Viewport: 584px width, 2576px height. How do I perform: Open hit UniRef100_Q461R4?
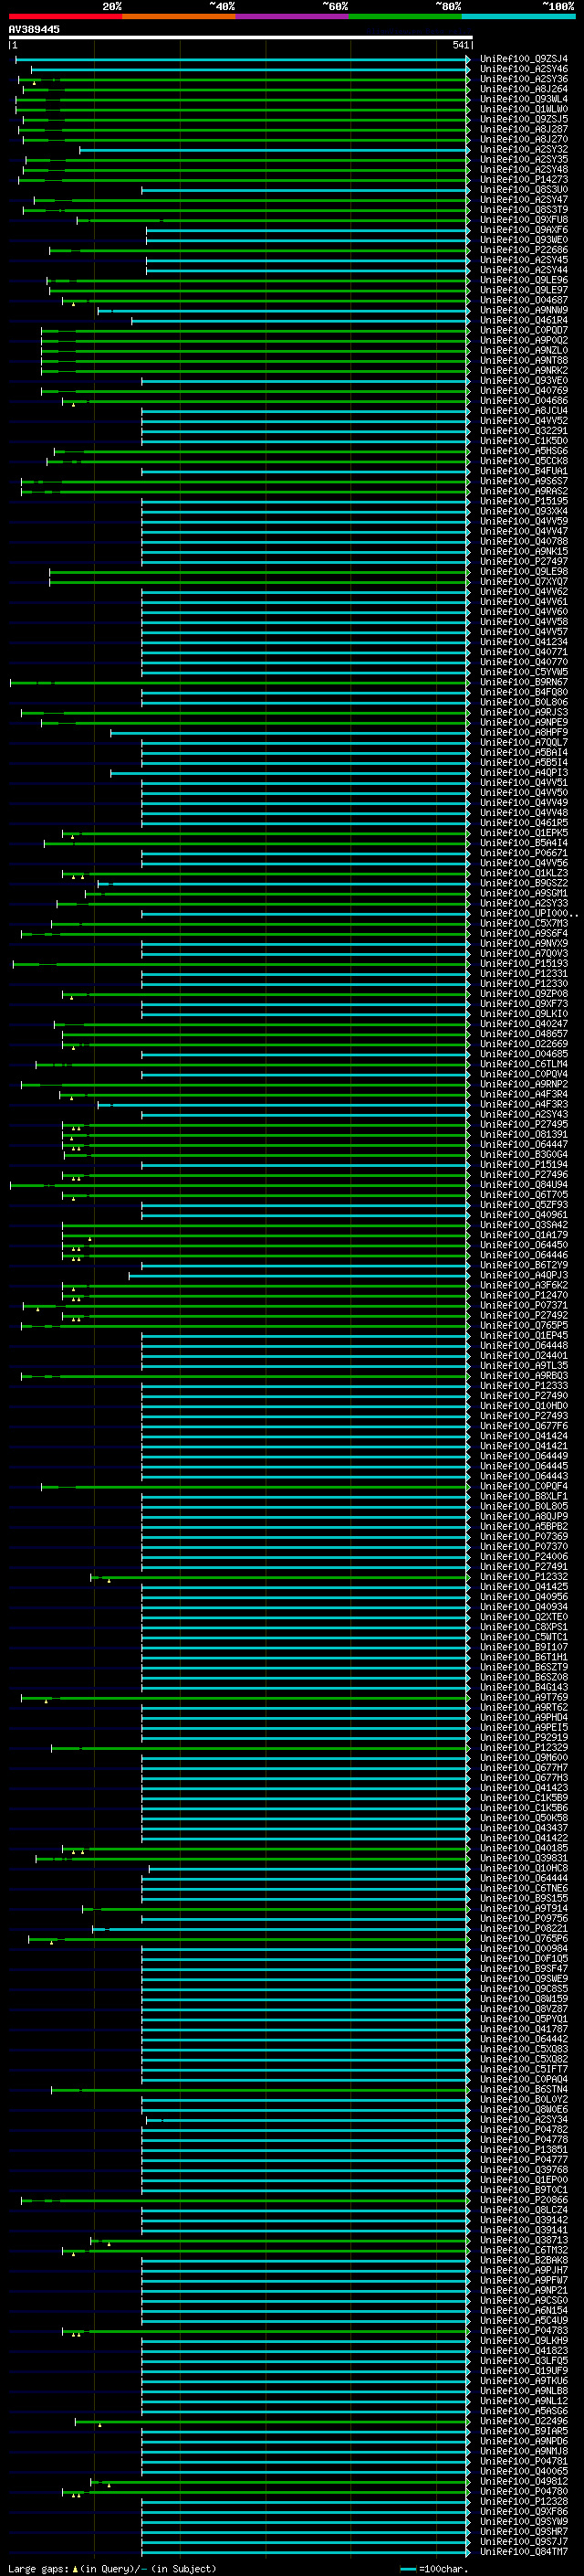[x=523, y=320]
